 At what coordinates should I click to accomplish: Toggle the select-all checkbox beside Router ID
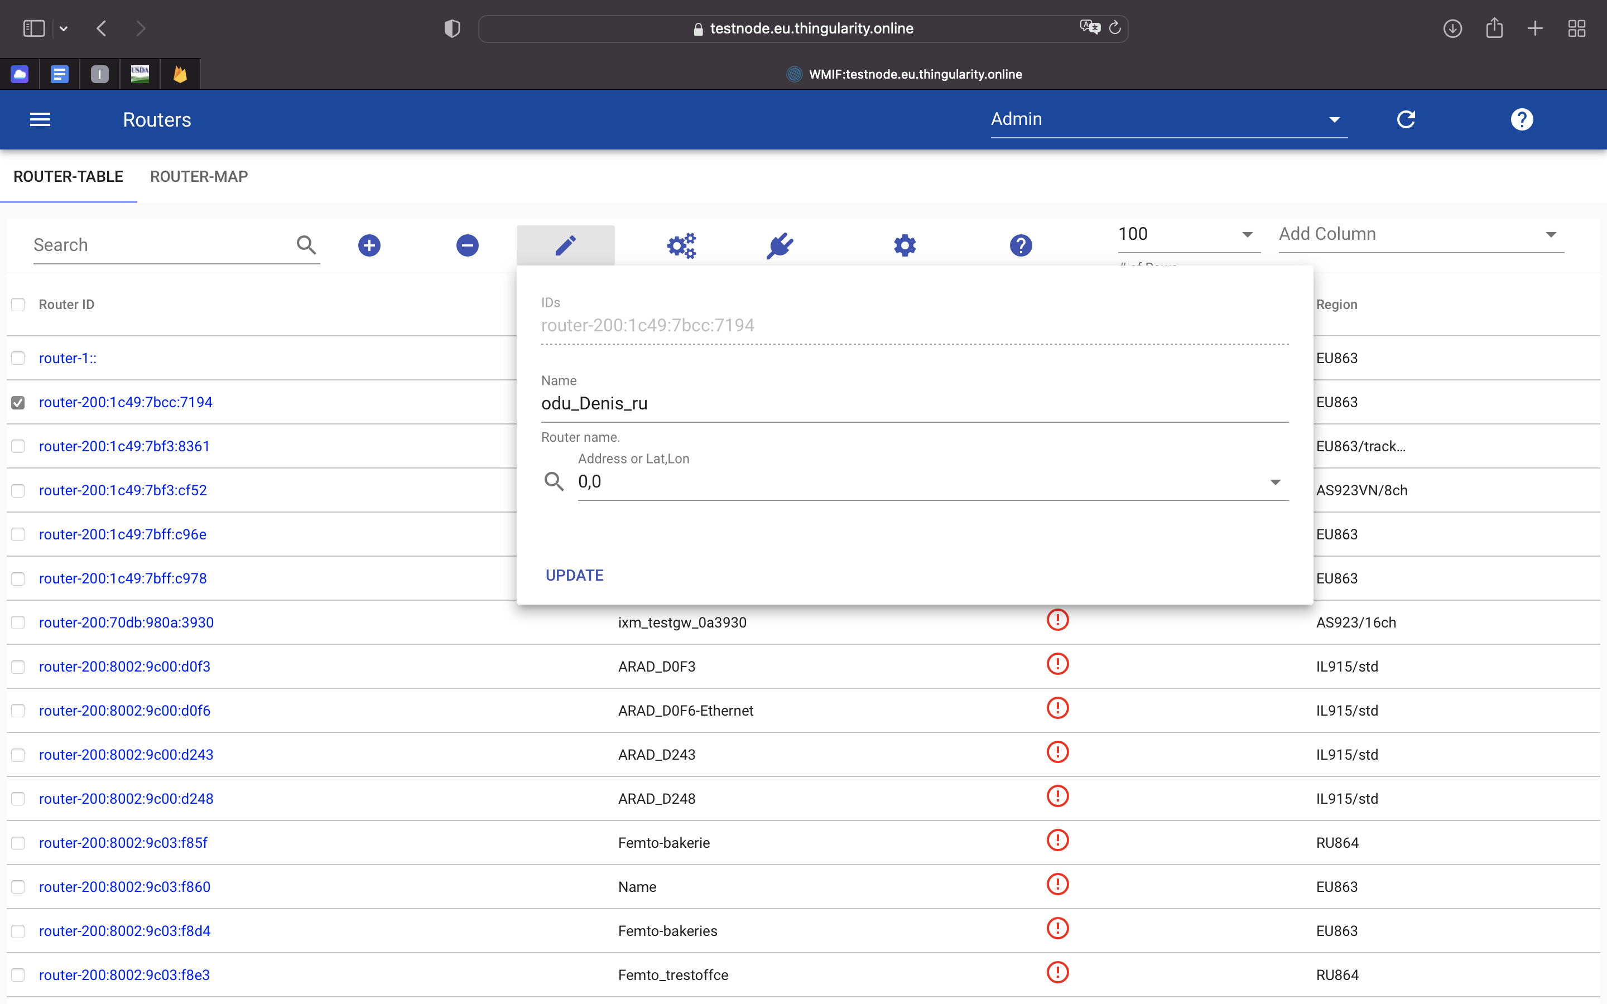[x=18, y=304]
